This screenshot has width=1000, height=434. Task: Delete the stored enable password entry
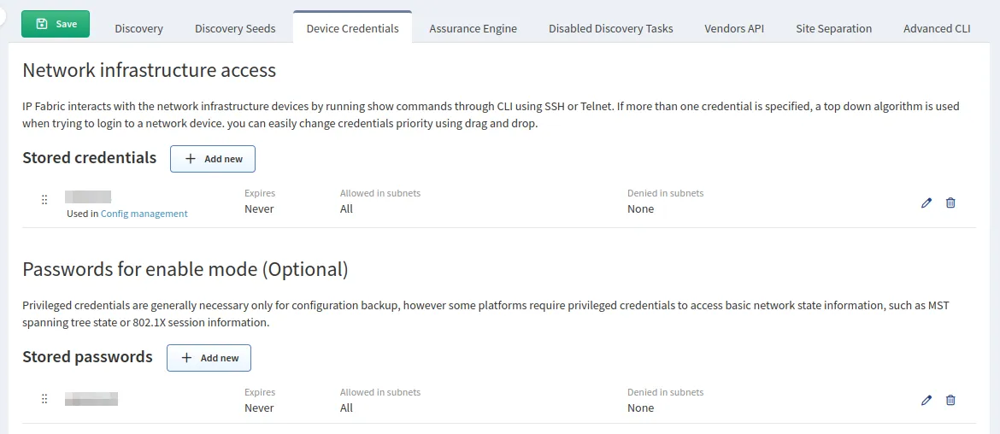[950, 401]
